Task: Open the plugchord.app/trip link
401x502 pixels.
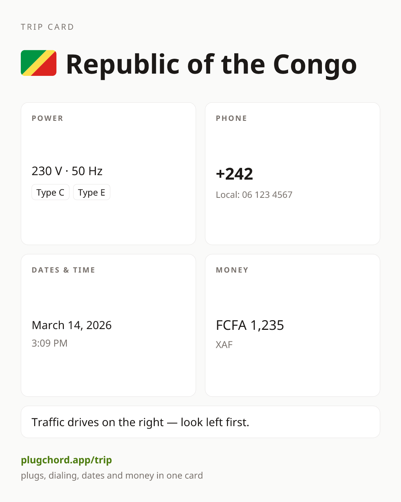Action: pyautogui.click(x=66, y=460)
